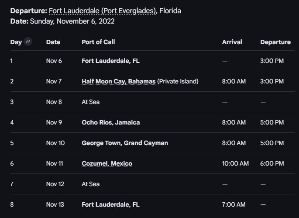The height and width of the screenshot is (218, 299).
Task: Click Fort Lauderdale, FL in the Nov 6 row
Action: (x=110, y=61)
